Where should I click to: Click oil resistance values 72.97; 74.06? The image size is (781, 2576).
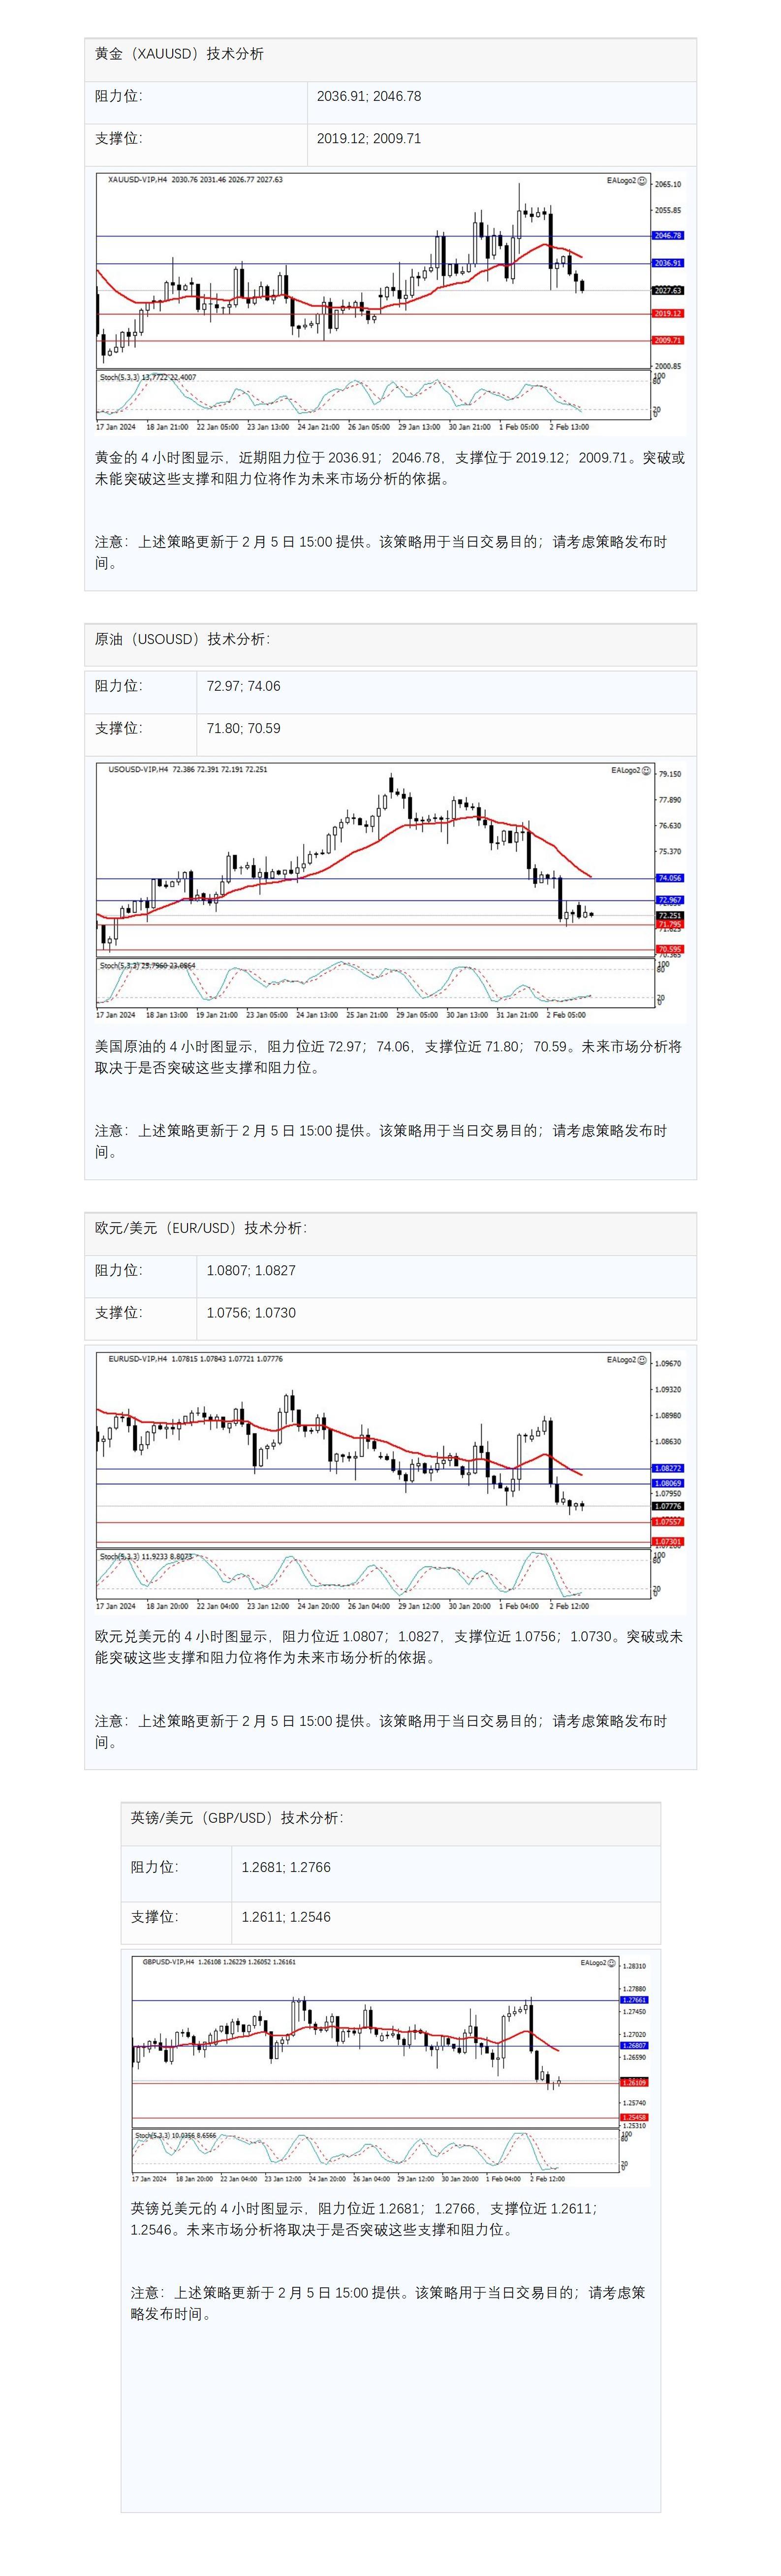pos(244,686)
